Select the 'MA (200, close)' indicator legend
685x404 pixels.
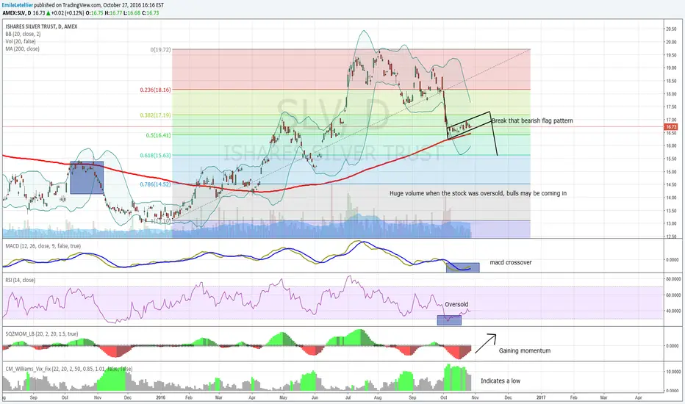point(22,49)
